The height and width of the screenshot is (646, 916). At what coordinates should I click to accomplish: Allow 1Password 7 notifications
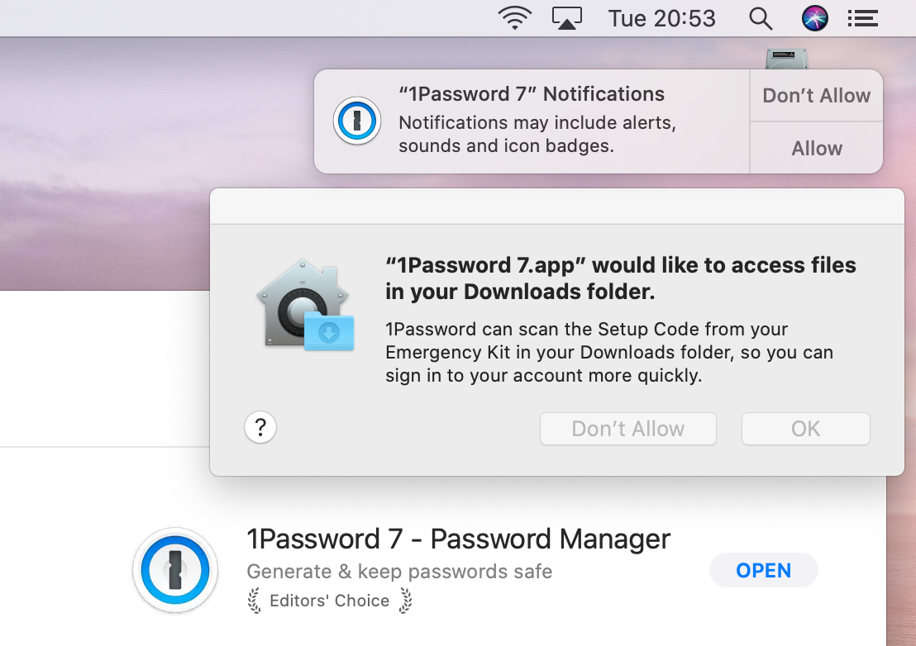(x=816, y=148)
